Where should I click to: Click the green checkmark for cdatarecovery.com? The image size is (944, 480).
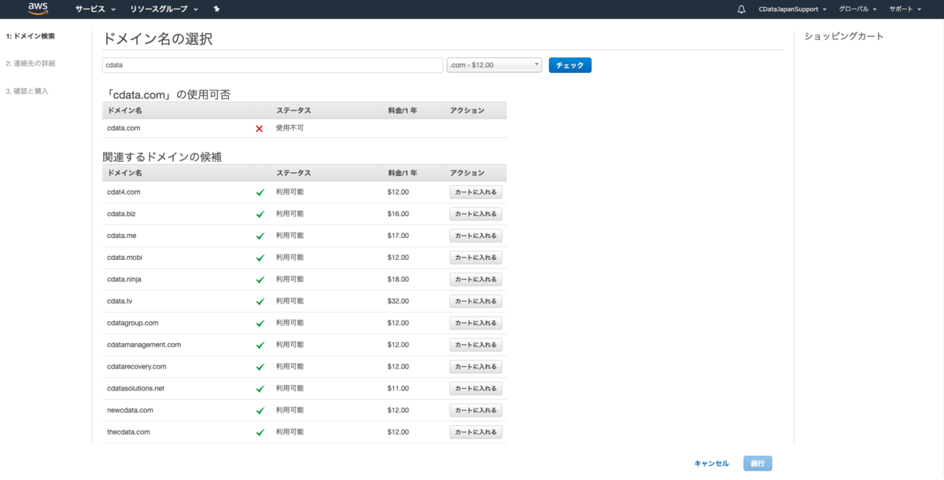(x=260, y=367)
